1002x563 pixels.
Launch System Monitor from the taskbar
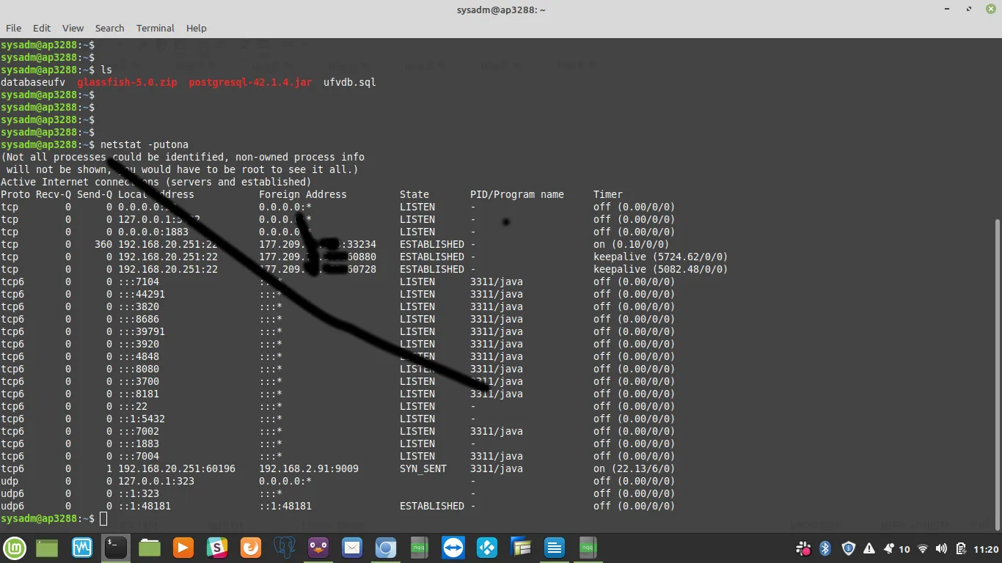[81, 548]
